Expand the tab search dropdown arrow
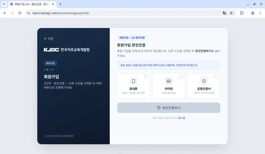The width and height of the screenshot is (265, 154). [x=4, y=4]
